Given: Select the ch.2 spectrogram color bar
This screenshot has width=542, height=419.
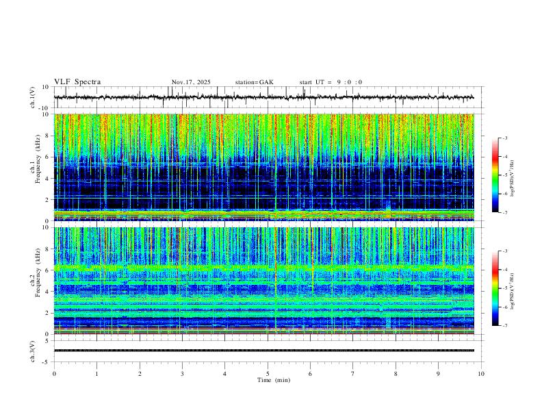Looking at the screenshot, I should (x=495, y=288).
